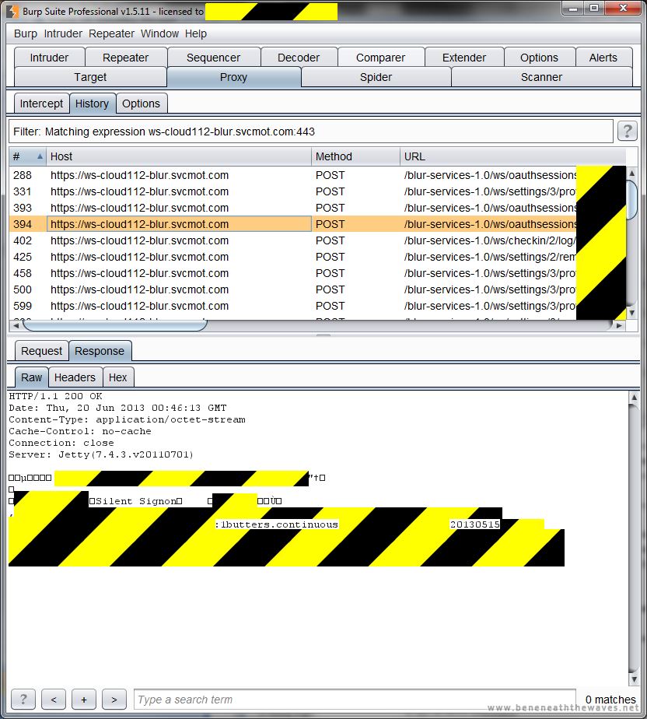Show the Request tab
This screenshot has height=719, width=647.
coord(42,351)
